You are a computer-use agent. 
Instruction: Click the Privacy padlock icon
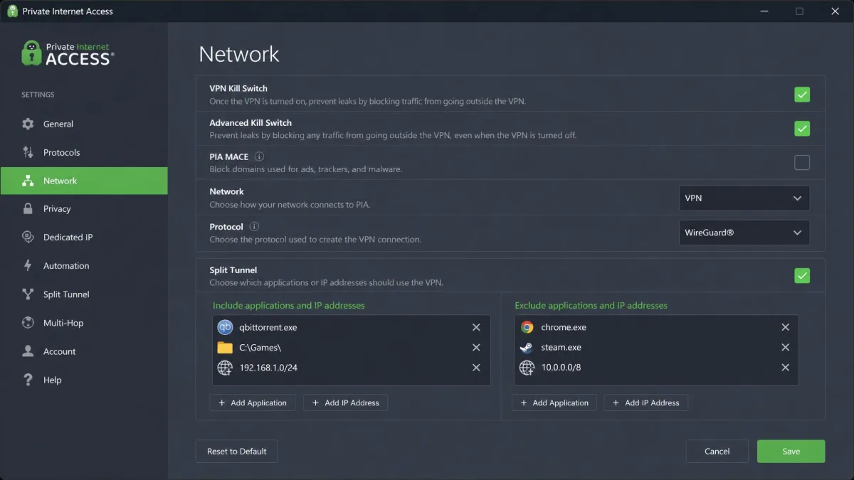click(28, 209)
